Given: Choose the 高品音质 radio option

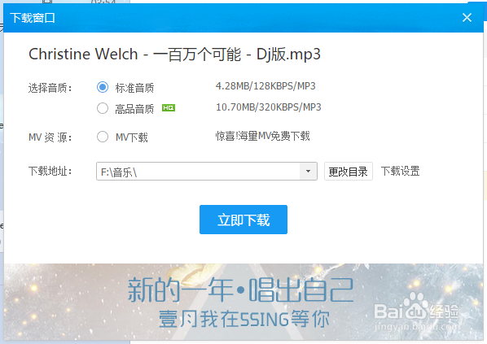Looking at the screenshot, I should (103, 108).
